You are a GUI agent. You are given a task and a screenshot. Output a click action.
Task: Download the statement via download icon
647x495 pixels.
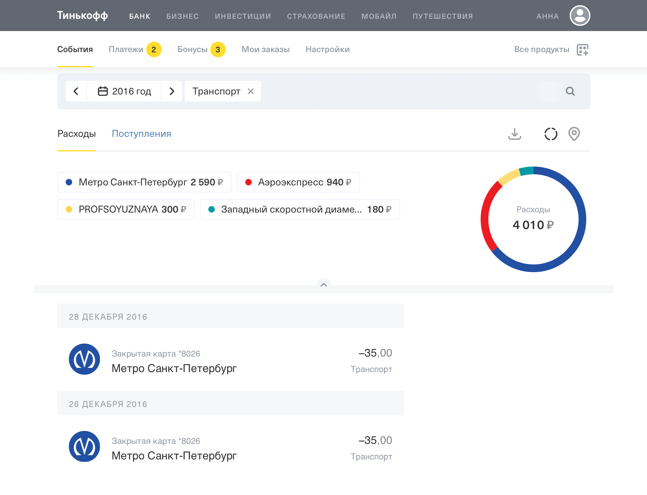pos(514,134)
